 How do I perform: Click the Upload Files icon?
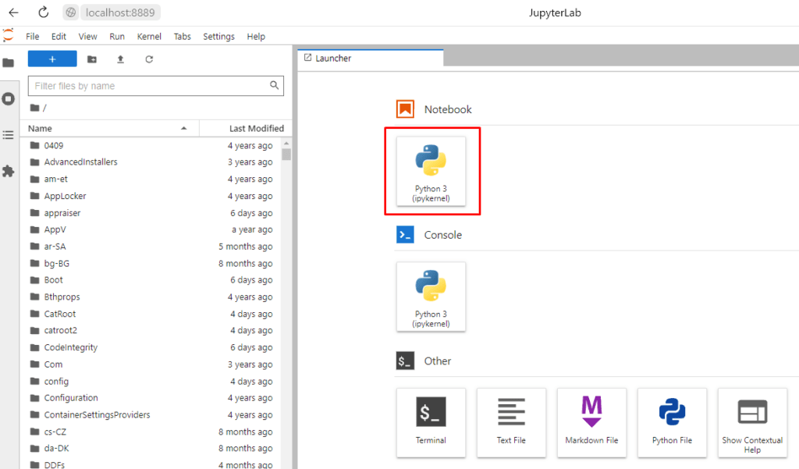point(120,59)
